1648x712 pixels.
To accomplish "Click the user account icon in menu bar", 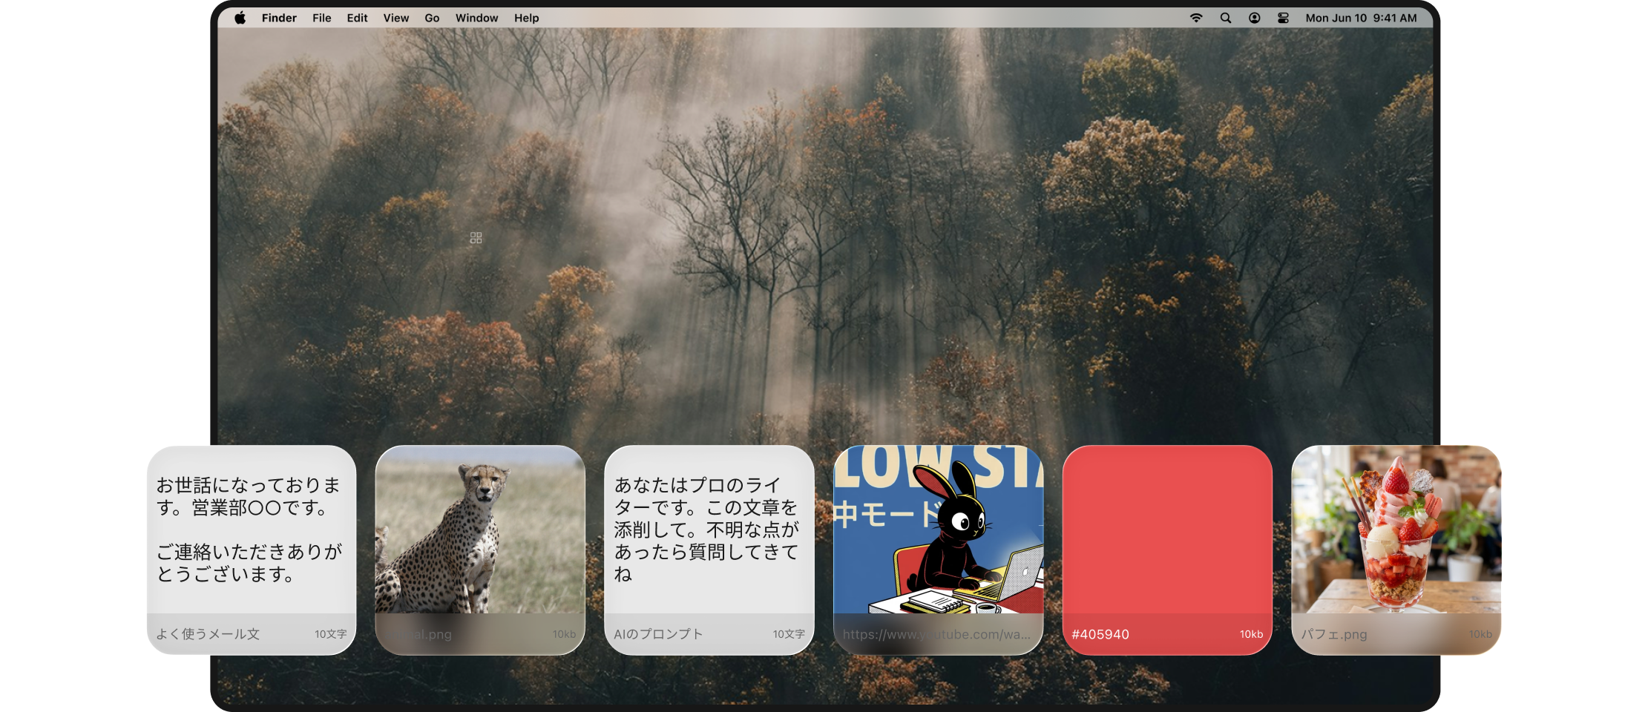I will tap(1254, 18).
